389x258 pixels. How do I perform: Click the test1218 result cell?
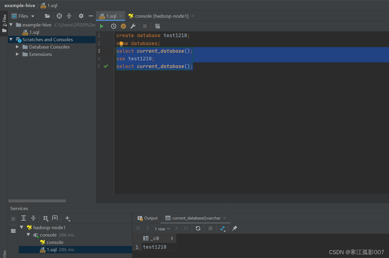(159, 247)
